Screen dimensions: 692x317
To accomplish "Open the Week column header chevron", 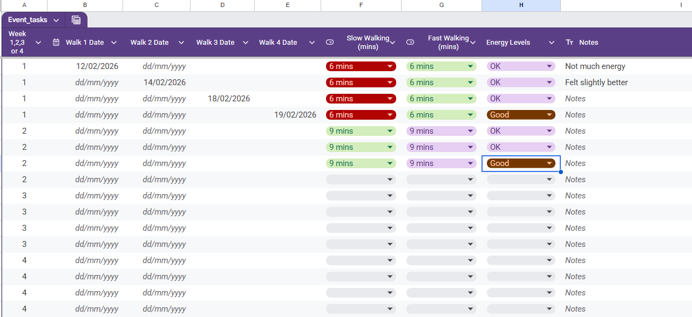I will pos(38,43).
